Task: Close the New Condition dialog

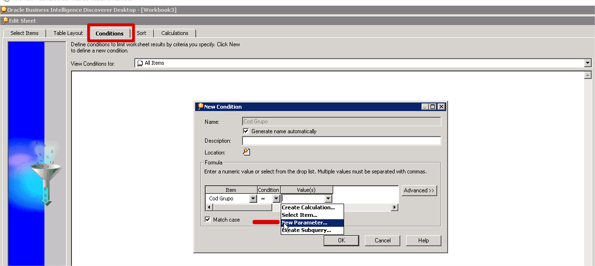Action: point(441,107)
